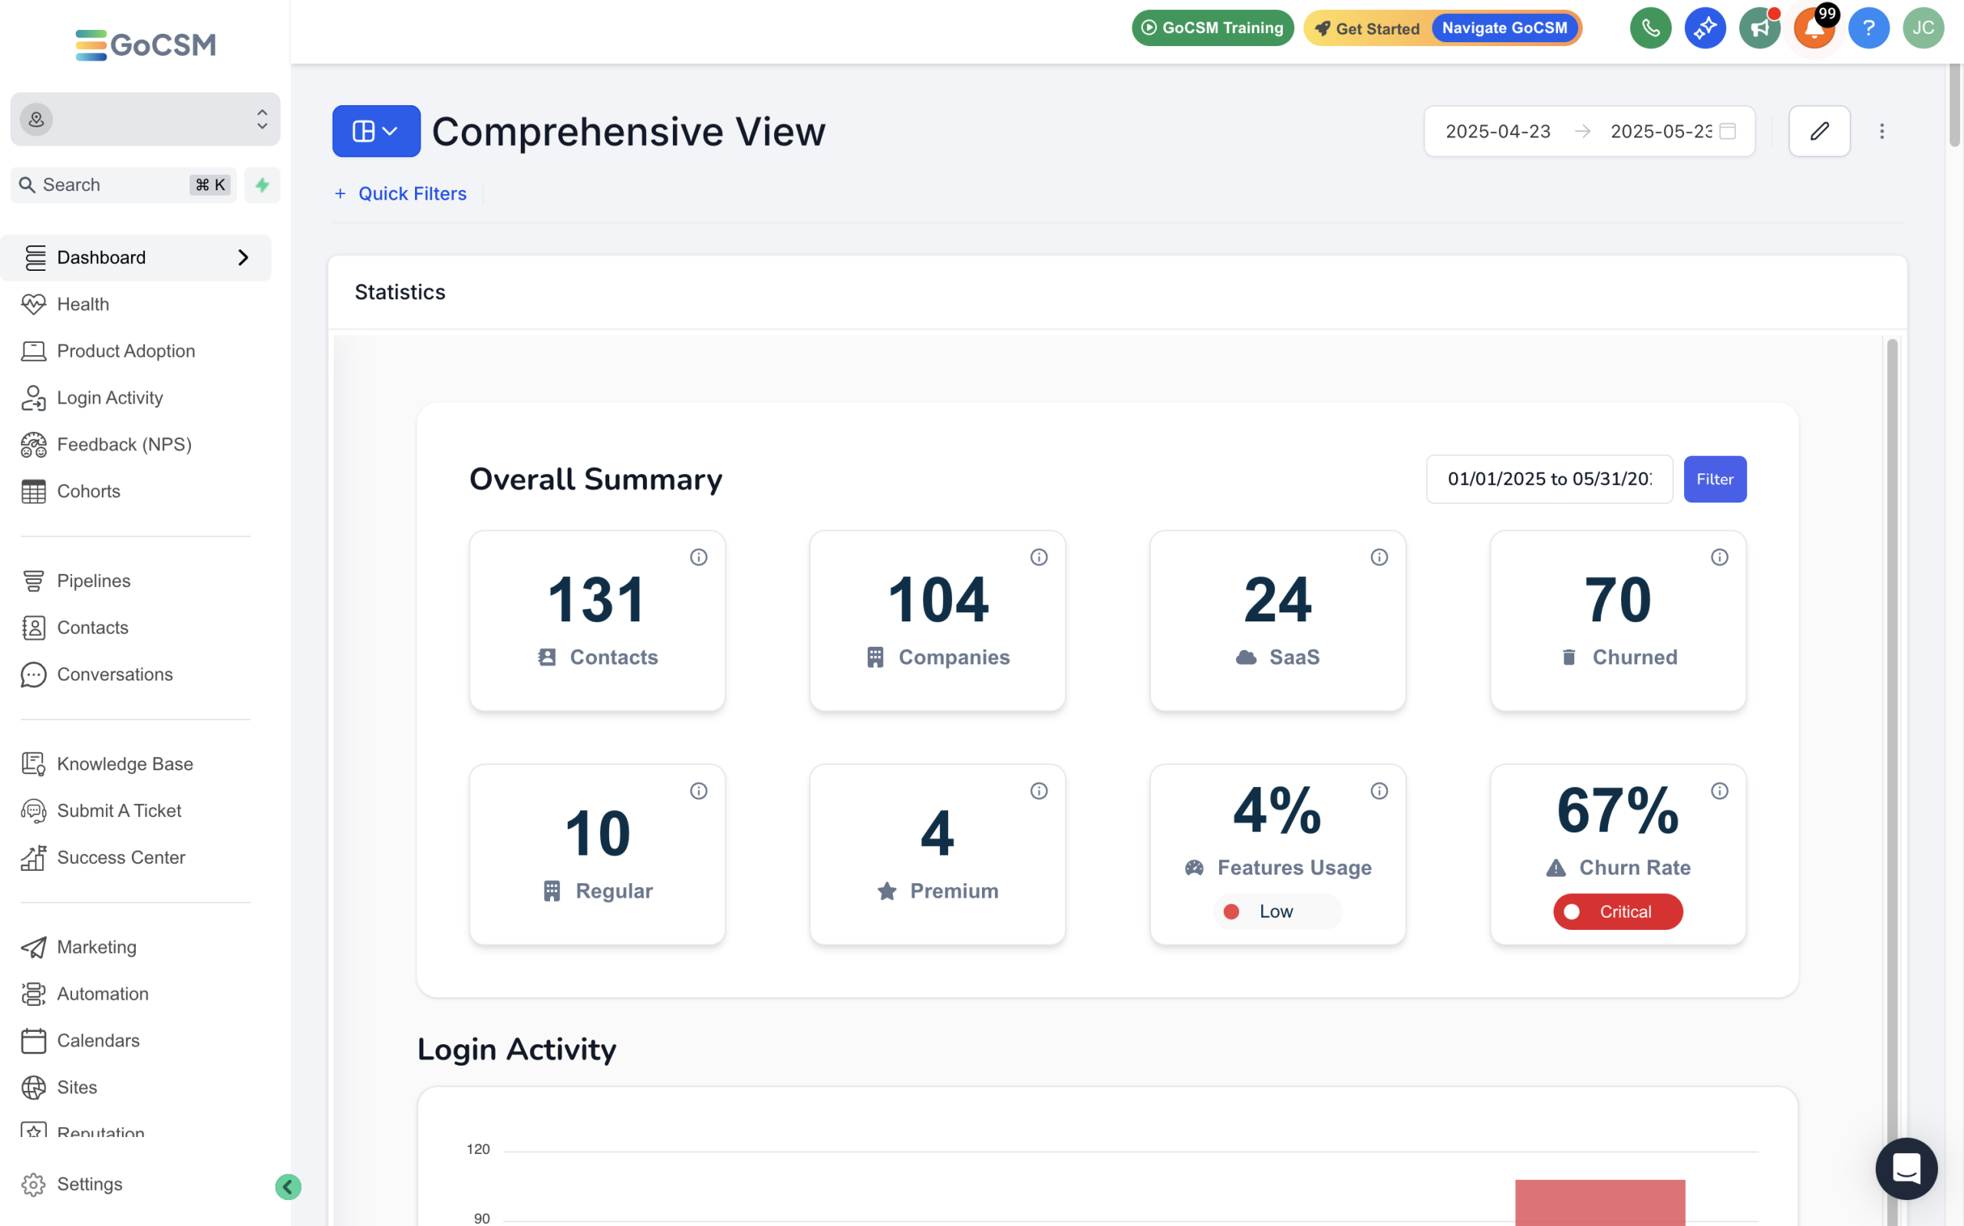Click the pencil edit dashboard button

pos(1819,130)
